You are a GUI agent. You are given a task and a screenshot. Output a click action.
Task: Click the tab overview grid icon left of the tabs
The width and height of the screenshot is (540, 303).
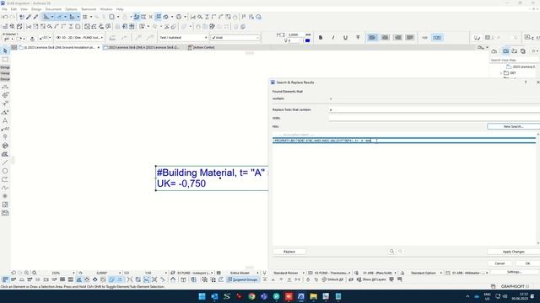click(14, 47)
